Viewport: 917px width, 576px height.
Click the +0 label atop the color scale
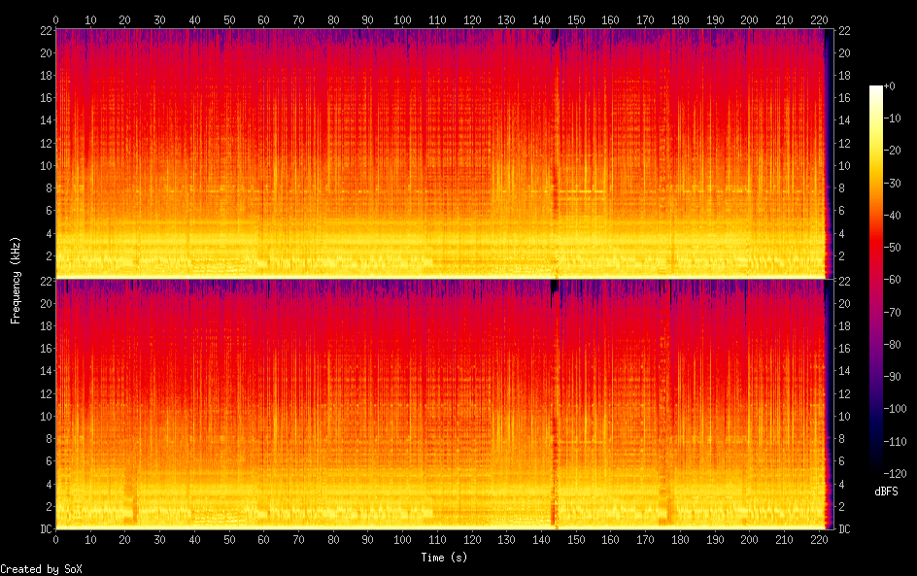(x=889, y=86)
